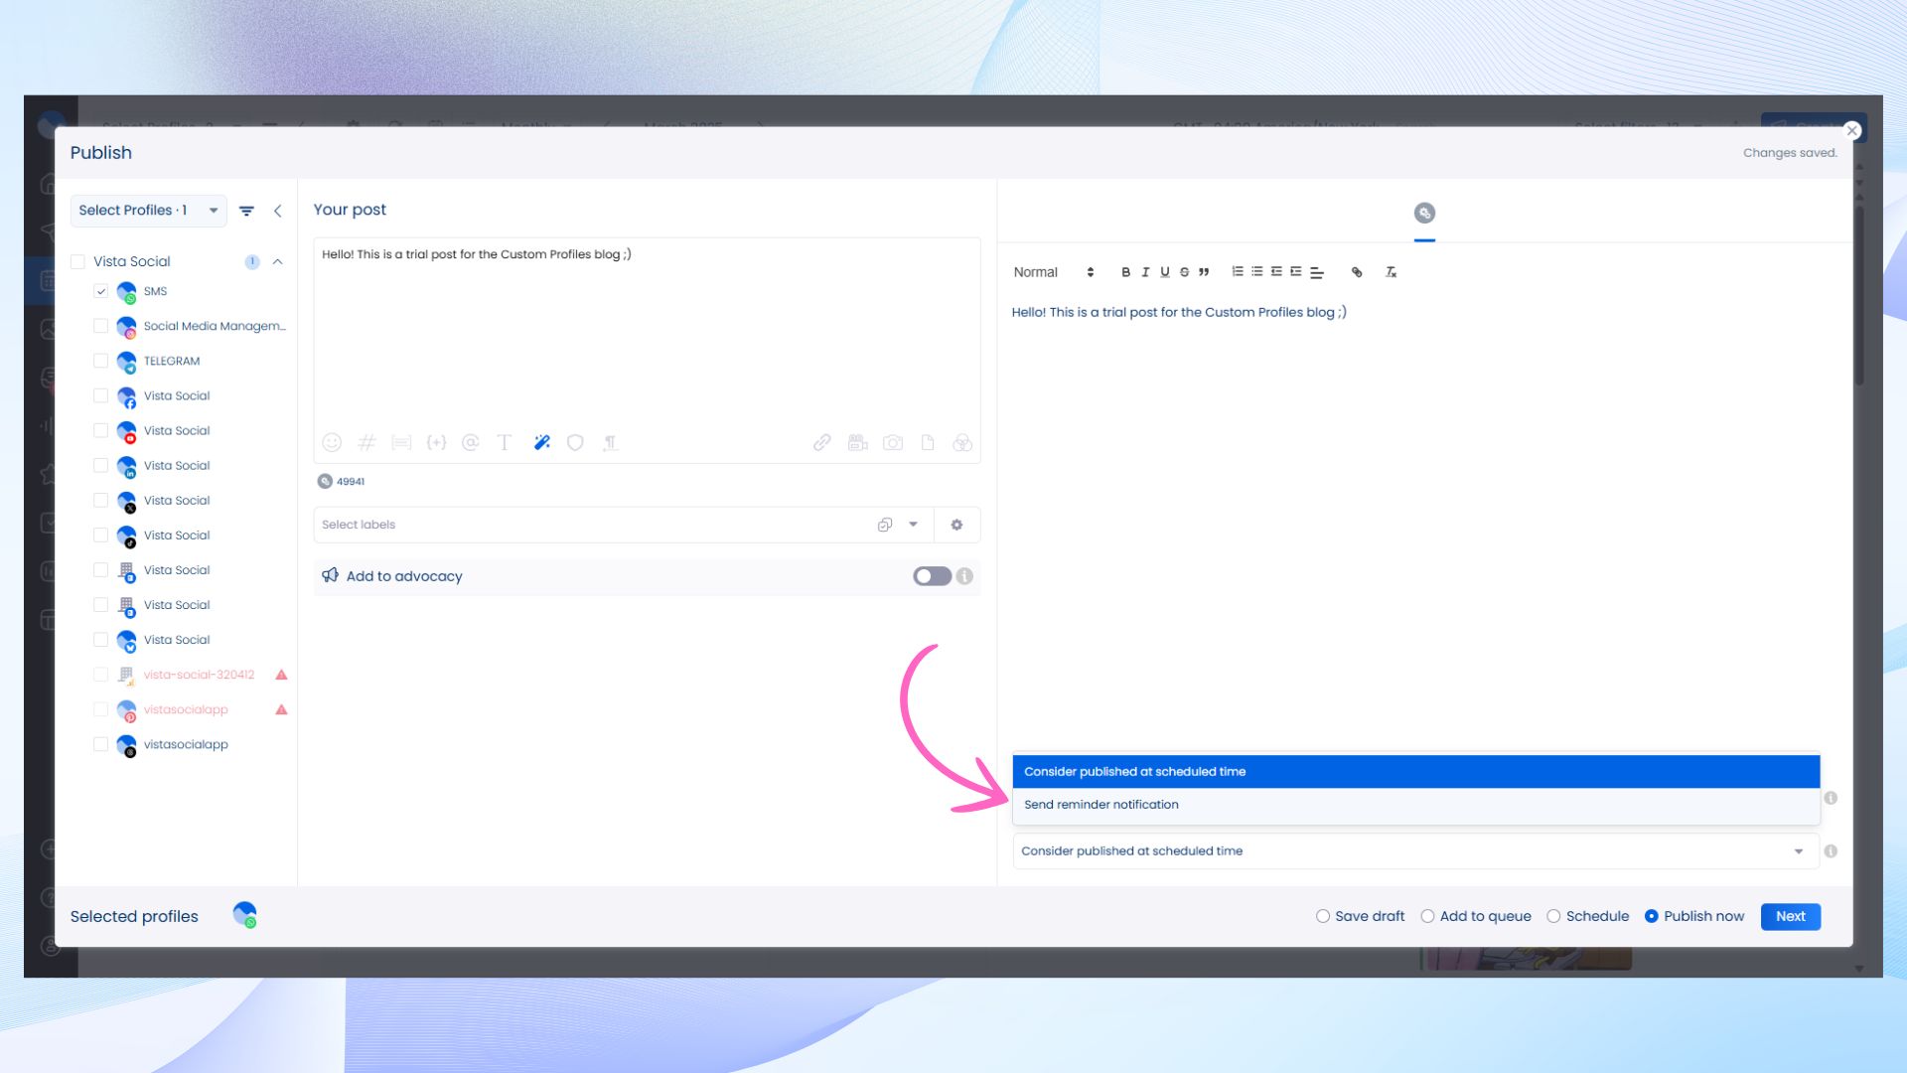This screenshot has width=1907, height=1073.
Task: Open the Select Profiles dropdown
Action: 148,211
